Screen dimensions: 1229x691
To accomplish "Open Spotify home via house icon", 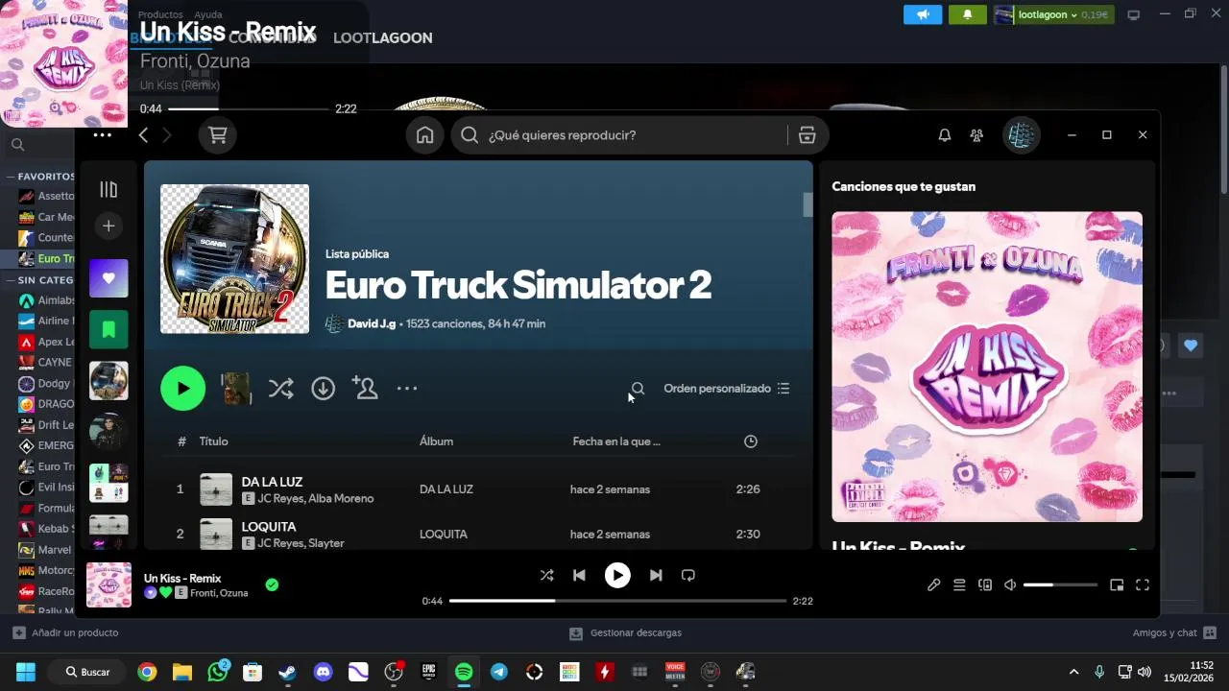I will pos(424,135).
